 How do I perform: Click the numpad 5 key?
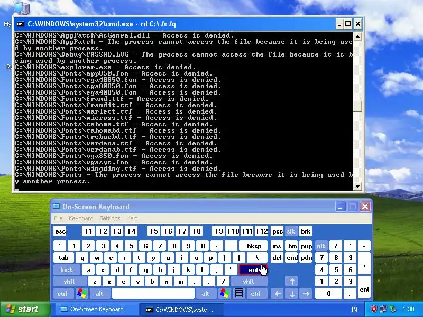pyautogui.click(x=336, y=269)
